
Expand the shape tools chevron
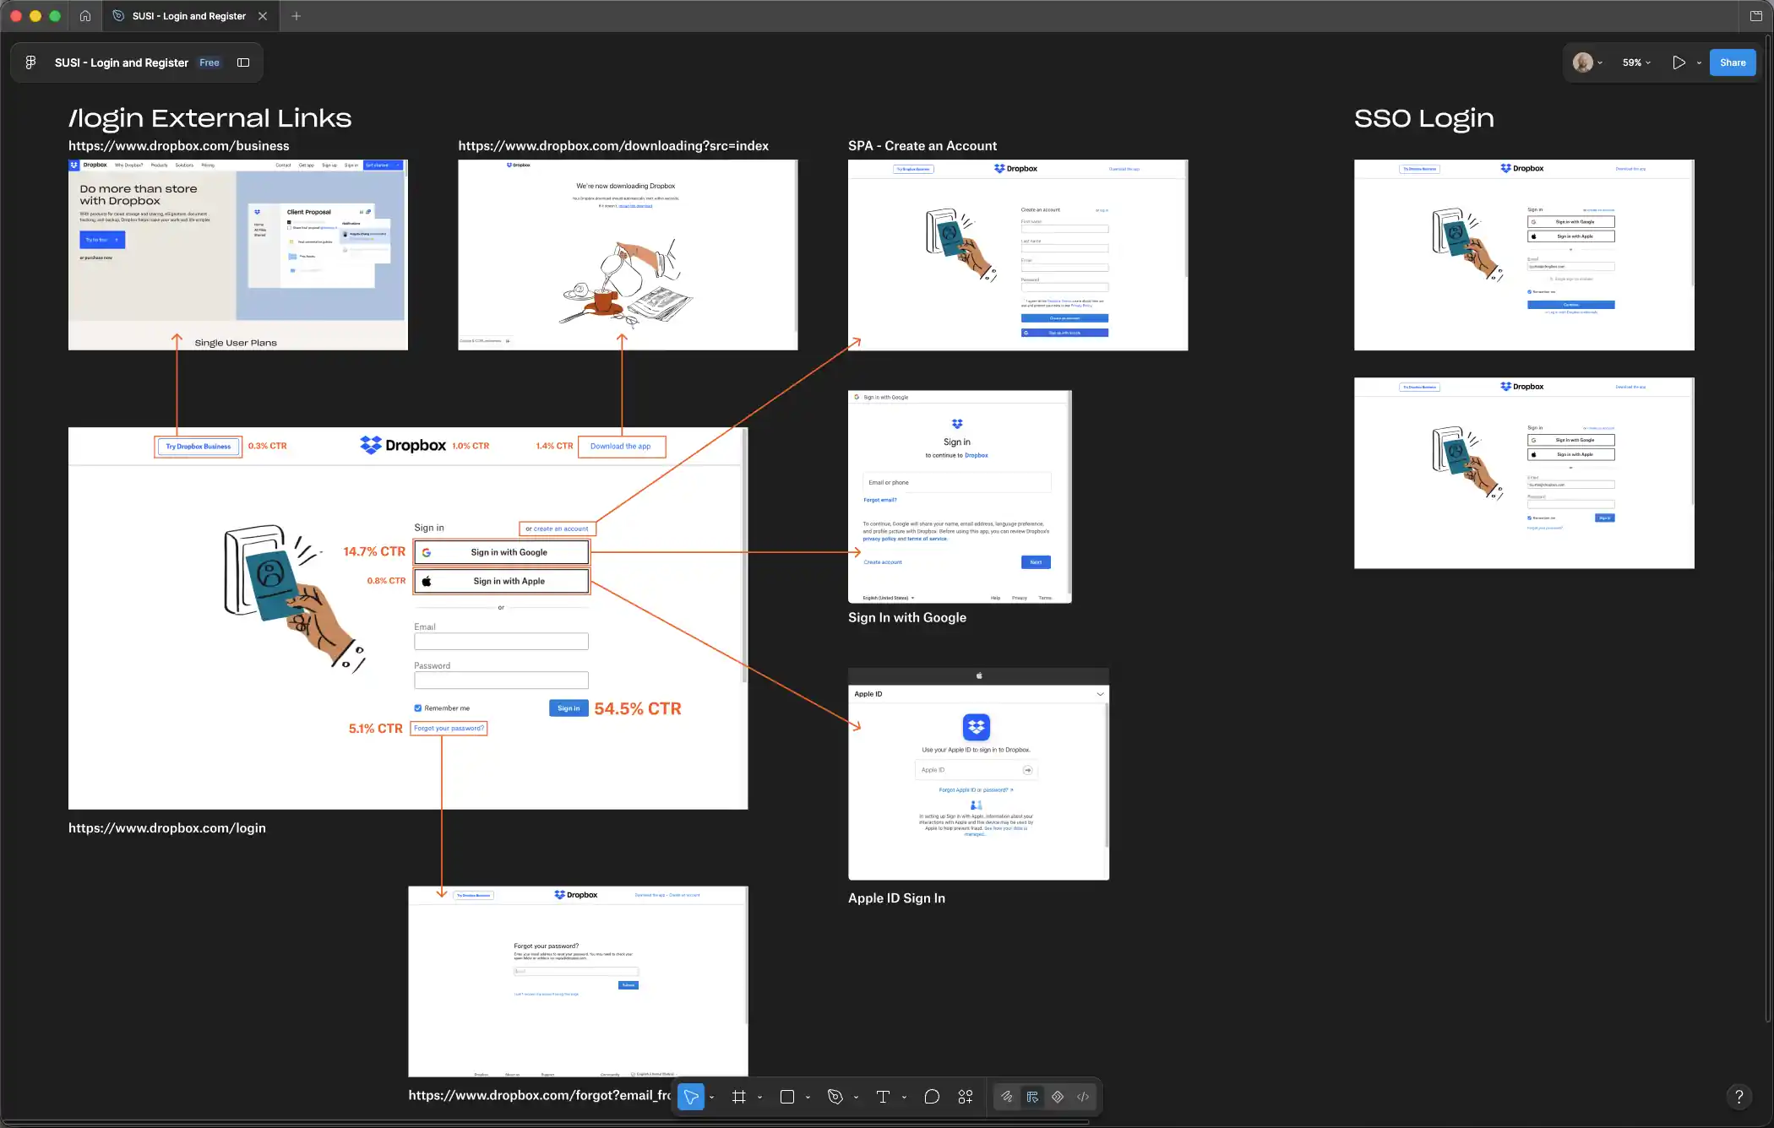pos(808,1097)
